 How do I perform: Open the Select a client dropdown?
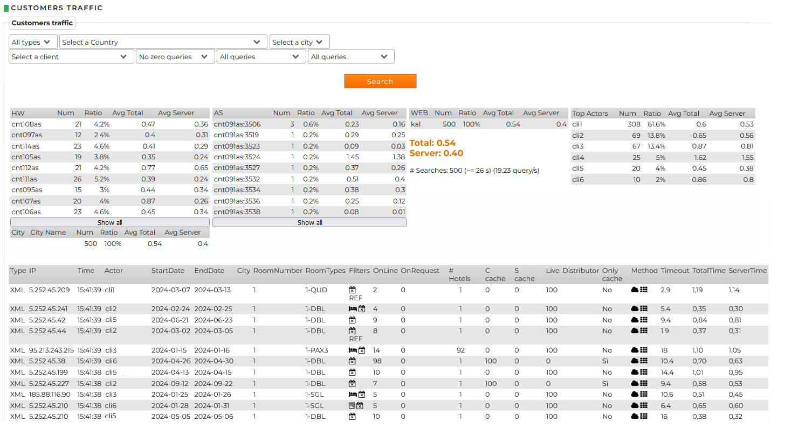point(71,57)
